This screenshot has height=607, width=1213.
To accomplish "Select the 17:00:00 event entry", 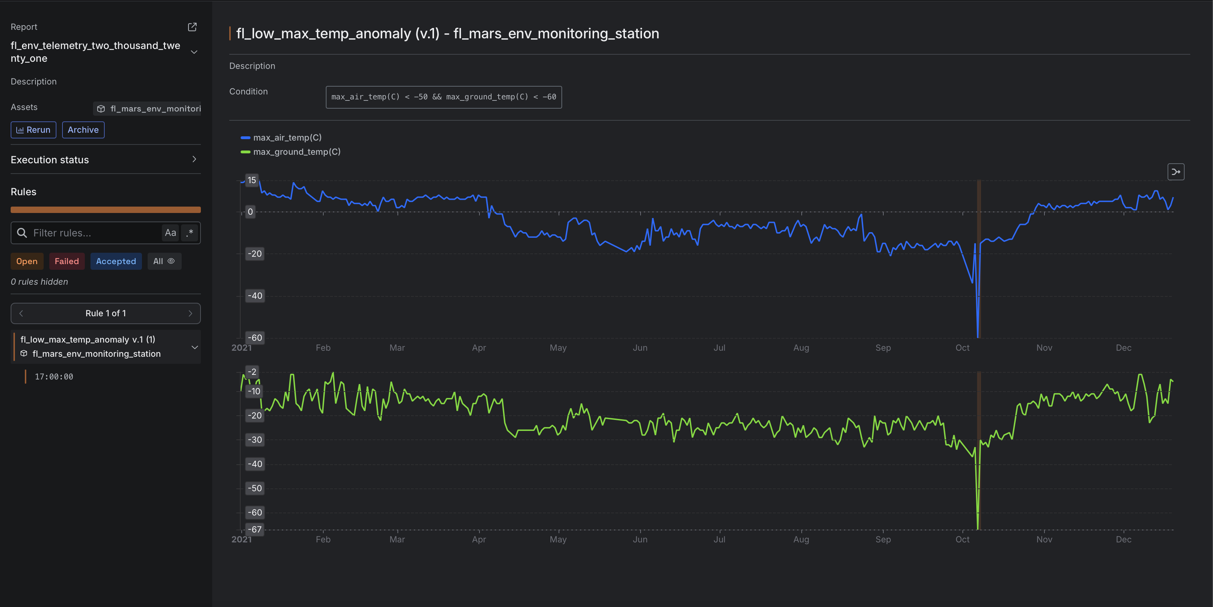I will click(54, 377).
